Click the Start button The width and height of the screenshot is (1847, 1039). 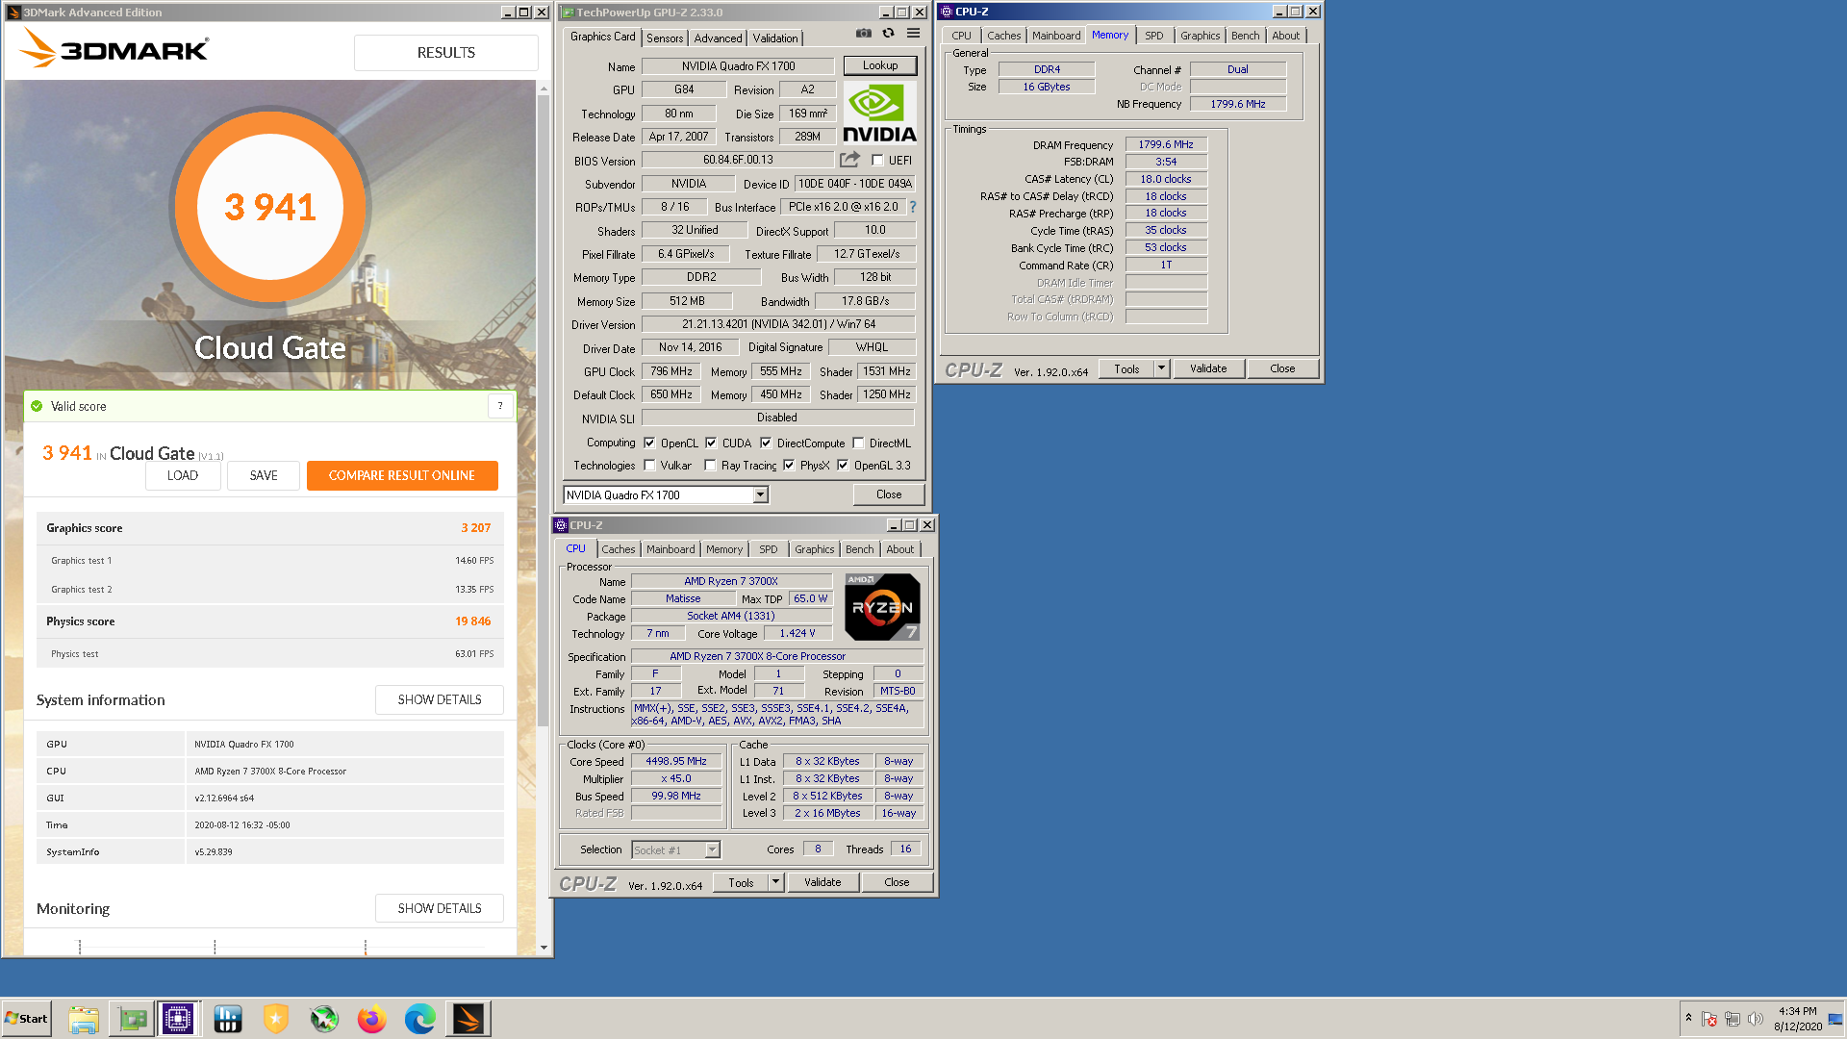point(27,1019)
